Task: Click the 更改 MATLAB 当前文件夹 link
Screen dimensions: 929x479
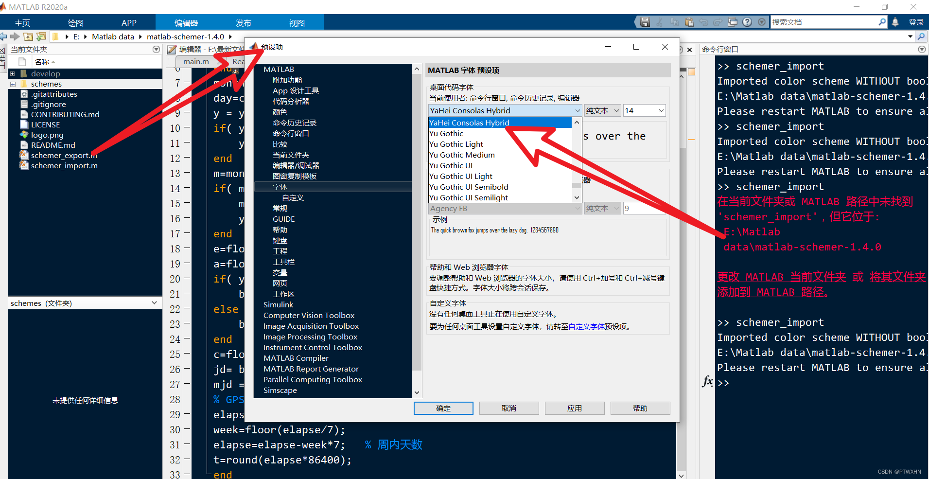Action: click(781, 277)
